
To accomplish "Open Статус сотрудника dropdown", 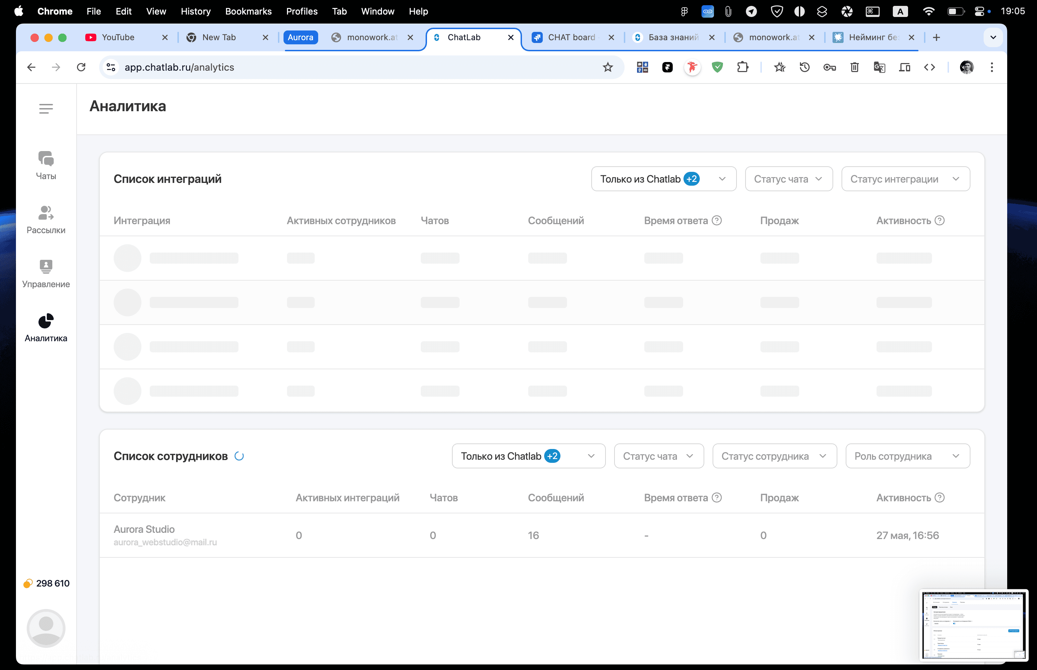I will pyautogui.click(x=774, y=456).
